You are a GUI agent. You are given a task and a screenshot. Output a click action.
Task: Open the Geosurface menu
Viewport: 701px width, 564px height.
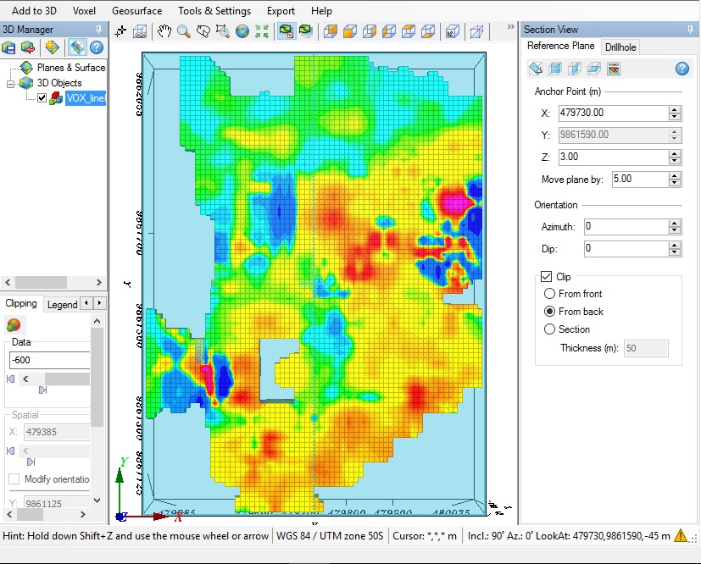137,11
